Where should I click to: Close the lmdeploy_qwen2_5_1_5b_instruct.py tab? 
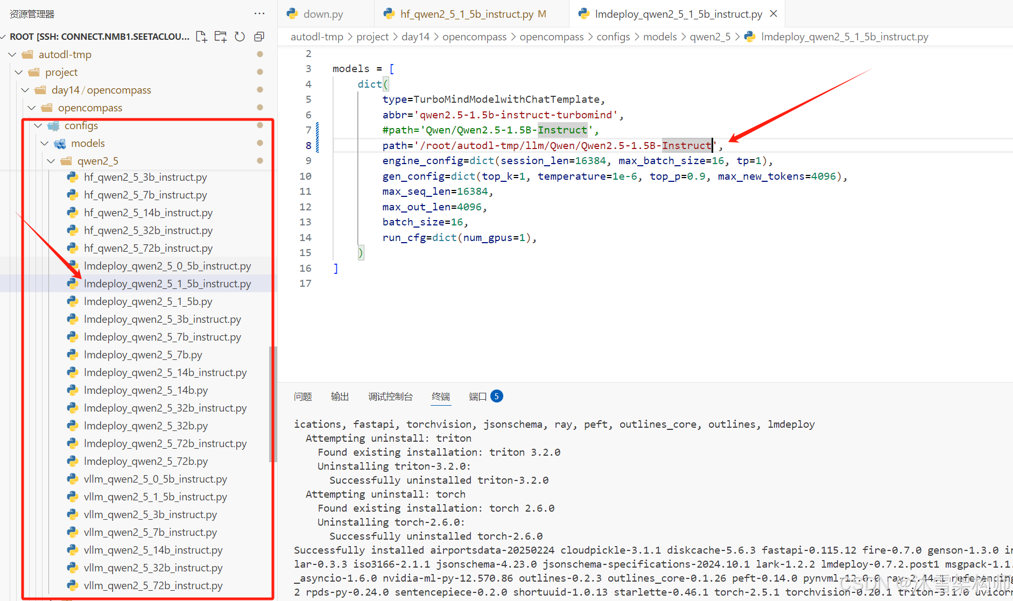773,13
